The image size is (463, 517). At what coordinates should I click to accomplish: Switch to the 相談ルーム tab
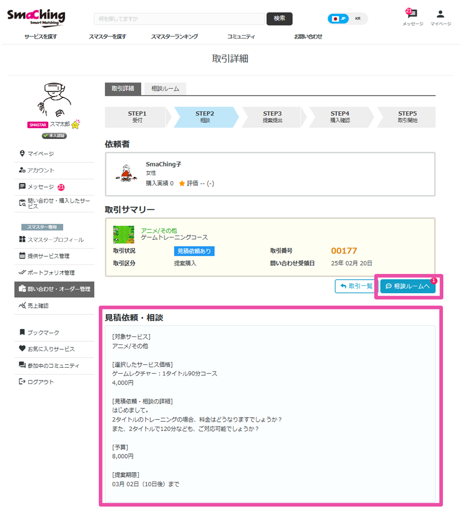[165, 88]
